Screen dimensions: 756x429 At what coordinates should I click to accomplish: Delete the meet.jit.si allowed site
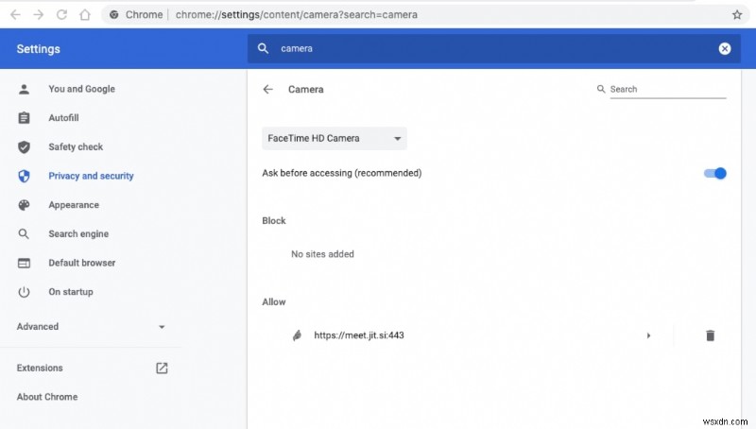click(710, 335)
